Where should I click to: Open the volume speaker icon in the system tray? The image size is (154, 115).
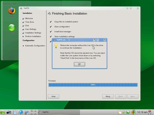(x=123, y=112)
